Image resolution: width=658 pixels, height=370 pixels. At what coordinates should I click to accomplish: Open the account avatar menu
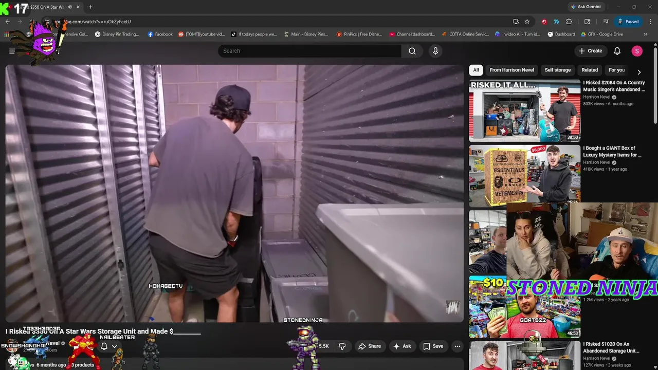[x=637, y=51]
